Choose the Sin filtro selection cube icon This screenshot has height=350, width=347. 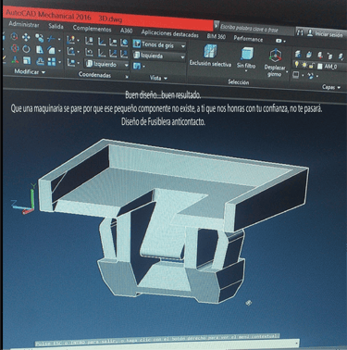tap(246, 58)
